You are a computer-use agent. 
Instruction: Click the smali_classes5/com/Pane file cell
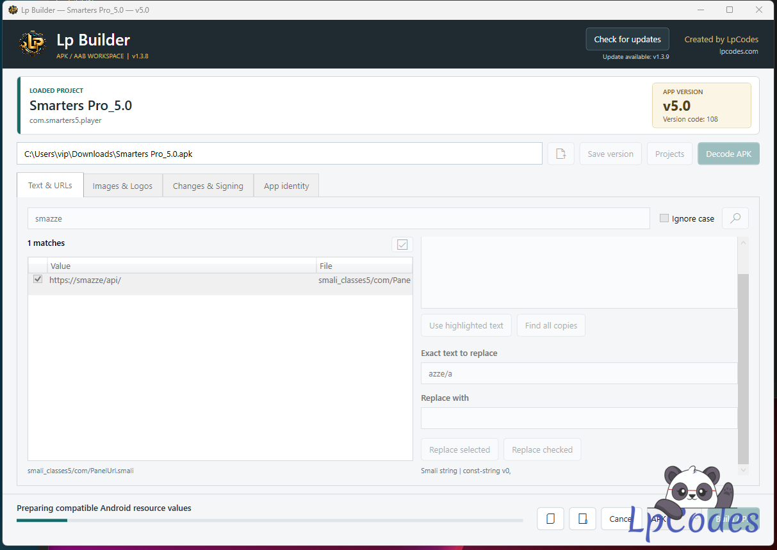(x=364, y=280)
